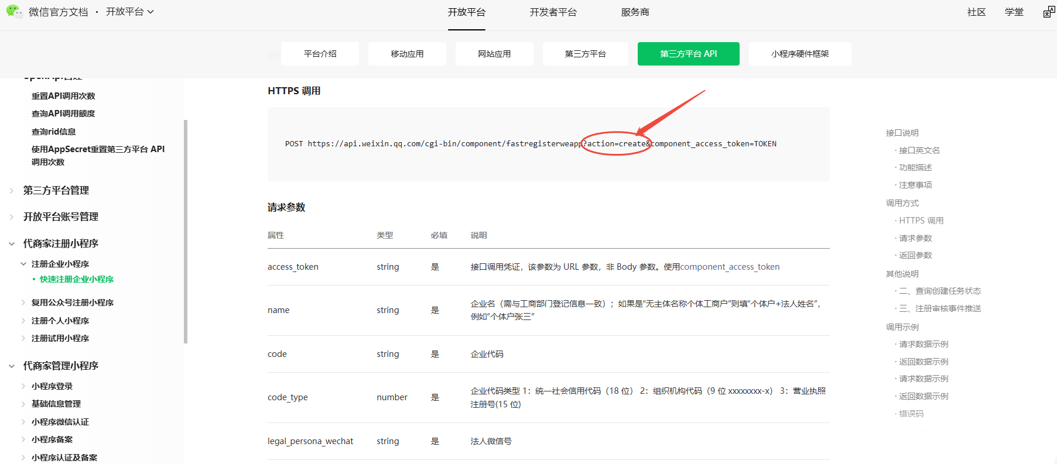Click the sidebar vertical scrollbar
1057x464 pixels.
(186, 231)
